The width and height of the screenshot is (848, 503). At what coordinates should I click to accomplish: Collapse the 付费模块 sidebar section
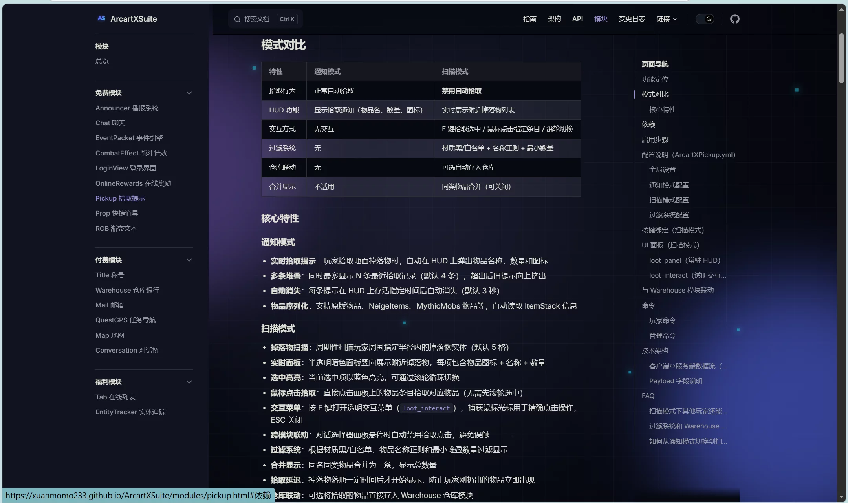coord(189,260)
